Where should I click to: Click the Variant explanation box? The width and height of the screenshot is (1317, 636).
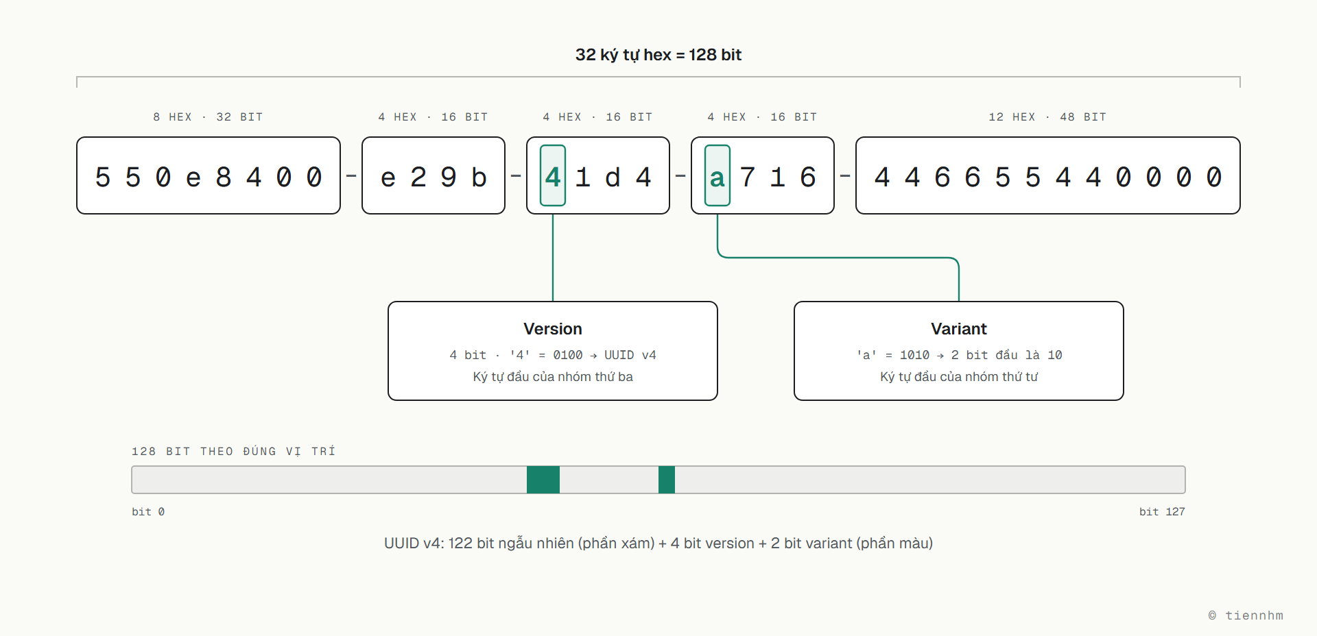click(959, 351)
